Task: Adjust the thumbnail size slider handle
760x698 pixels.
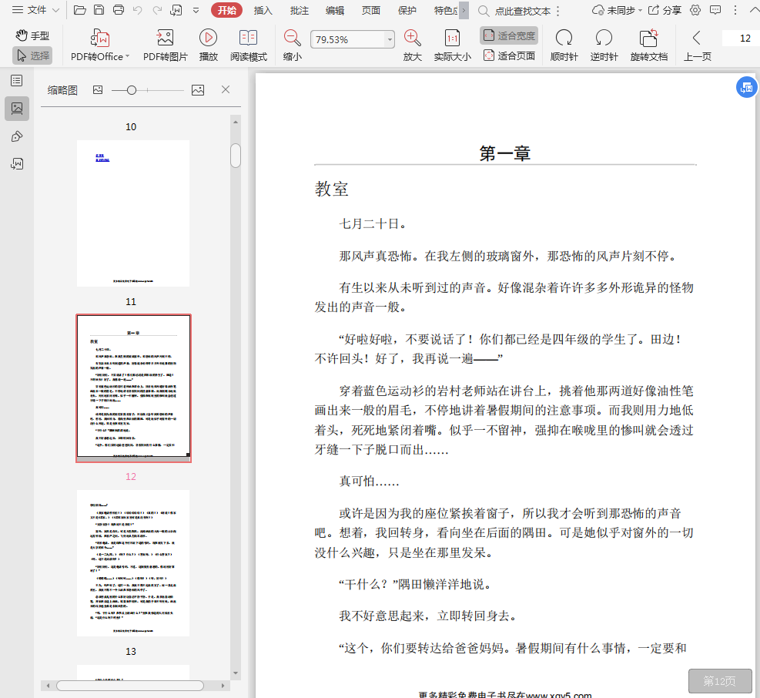Action: 132,90
